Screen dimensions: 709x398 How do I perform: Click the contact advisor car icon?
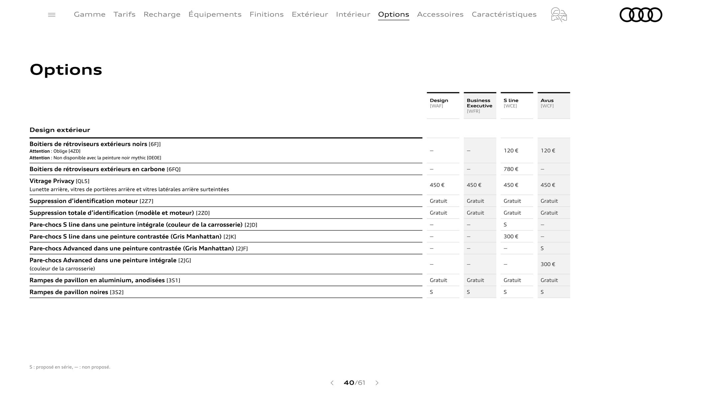click(559, 15)
